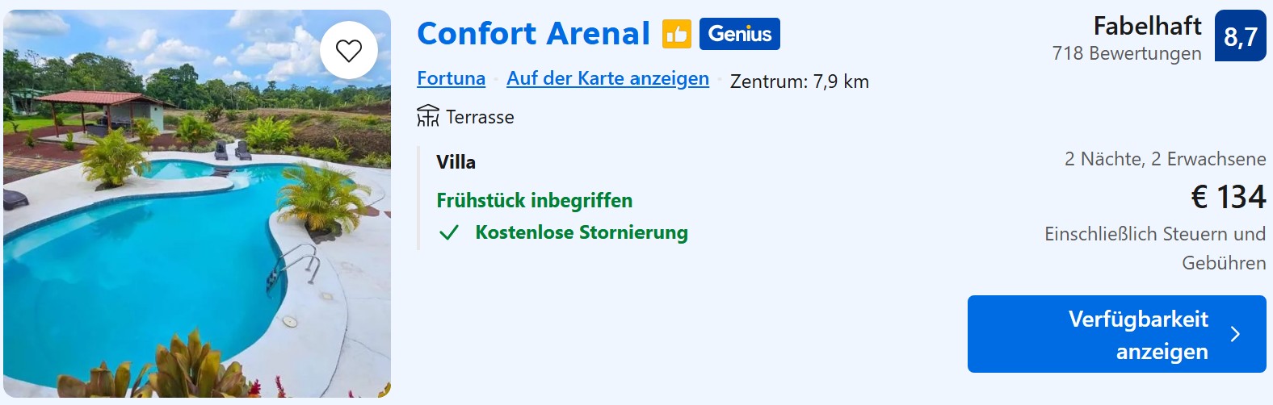Open the 718 Bewertungen reviews text

[1126, 53]
